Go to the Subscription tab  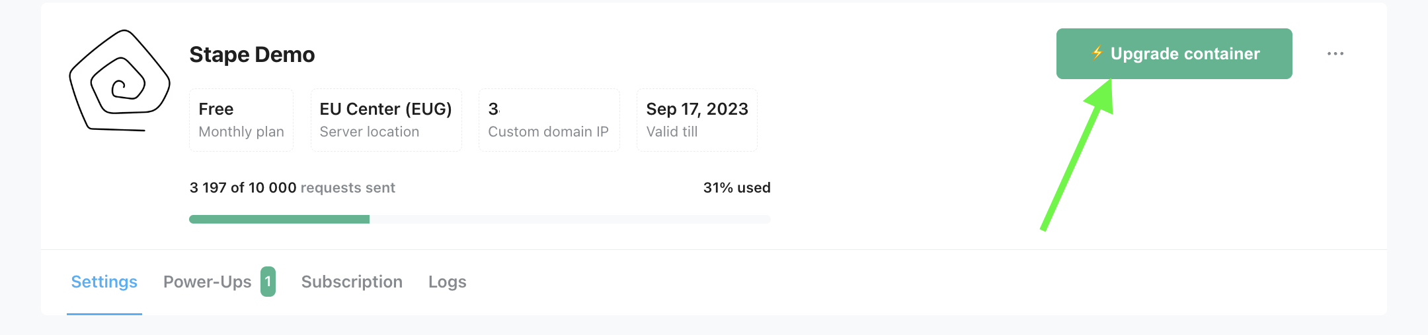(x=352, y=282)
